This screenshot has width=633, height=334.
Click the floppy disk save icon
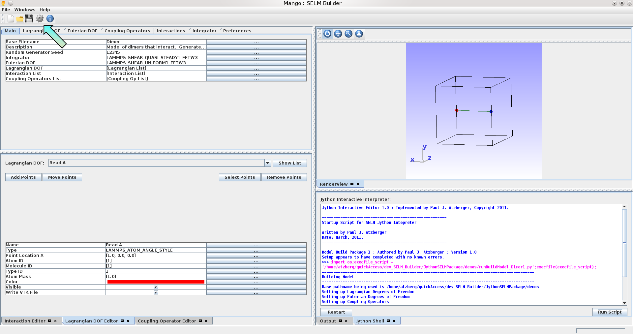29,19
